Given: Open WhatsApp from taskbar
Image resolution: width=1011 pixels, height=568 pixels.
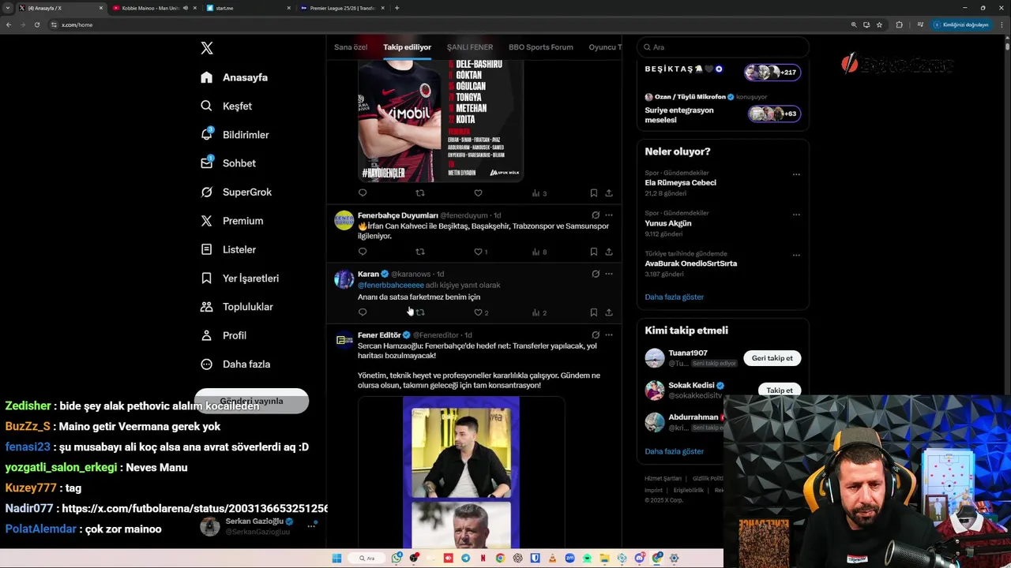Looking at the screenshot, I should (397, 559).
